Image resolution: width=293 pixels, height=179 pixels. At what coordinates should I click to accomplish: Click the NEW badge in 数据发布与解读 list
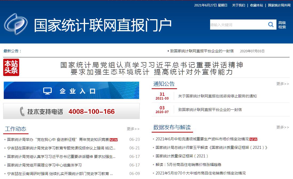[x=253, y=139]
